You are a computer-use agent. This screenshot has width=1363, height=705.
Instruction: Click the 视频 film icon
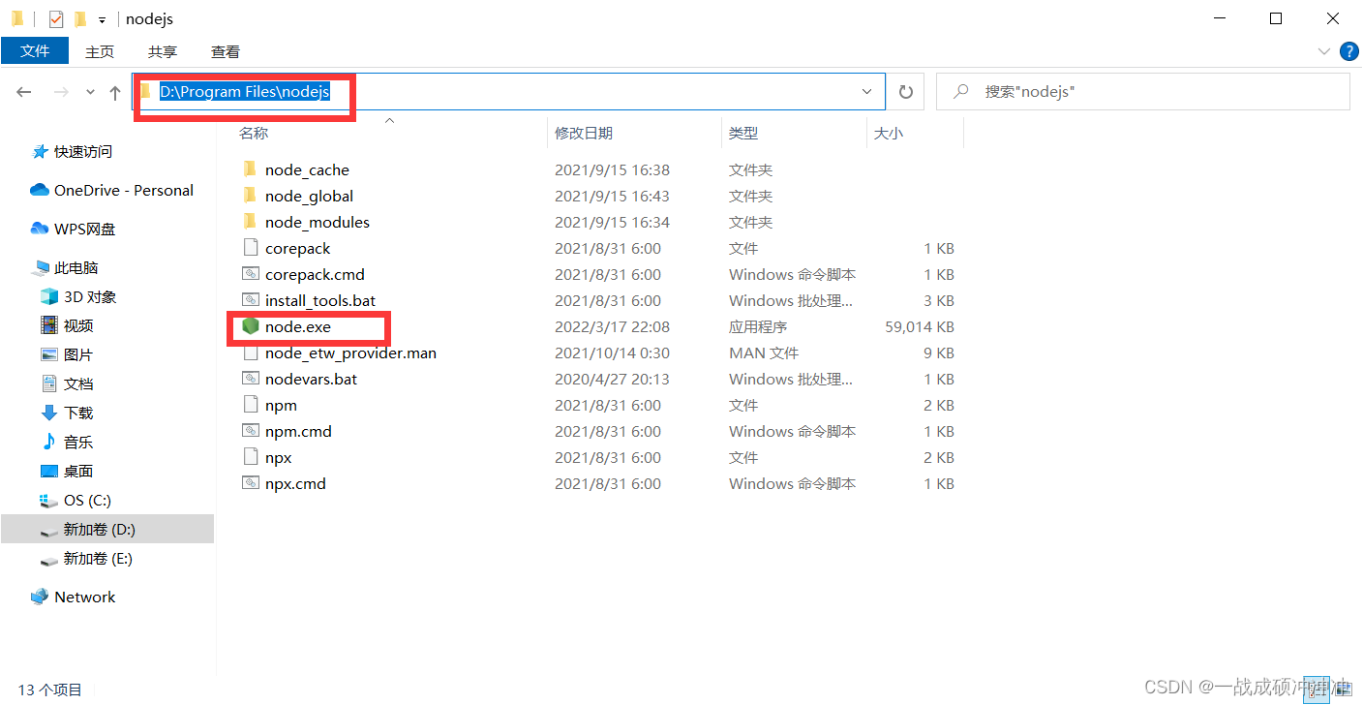[48, 325]
